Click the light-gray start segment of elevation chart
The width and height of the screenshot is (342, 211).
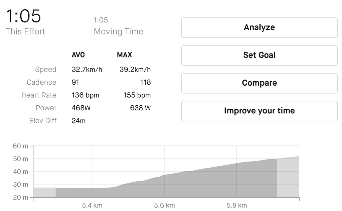pos(45,192)
